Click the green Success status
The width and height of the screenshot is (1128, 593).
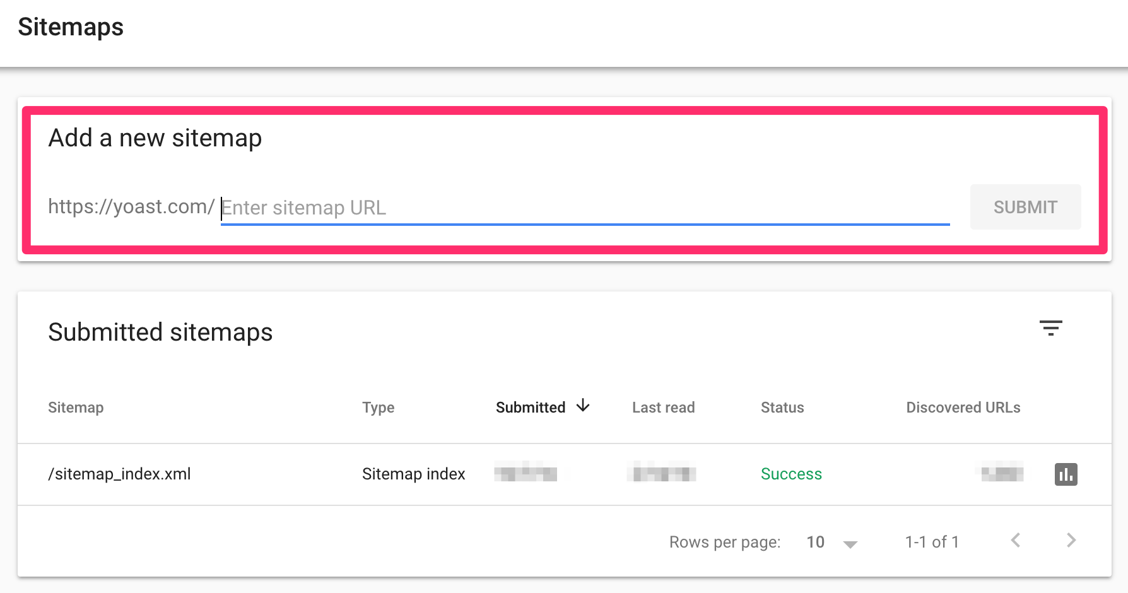tap(791, 474)
